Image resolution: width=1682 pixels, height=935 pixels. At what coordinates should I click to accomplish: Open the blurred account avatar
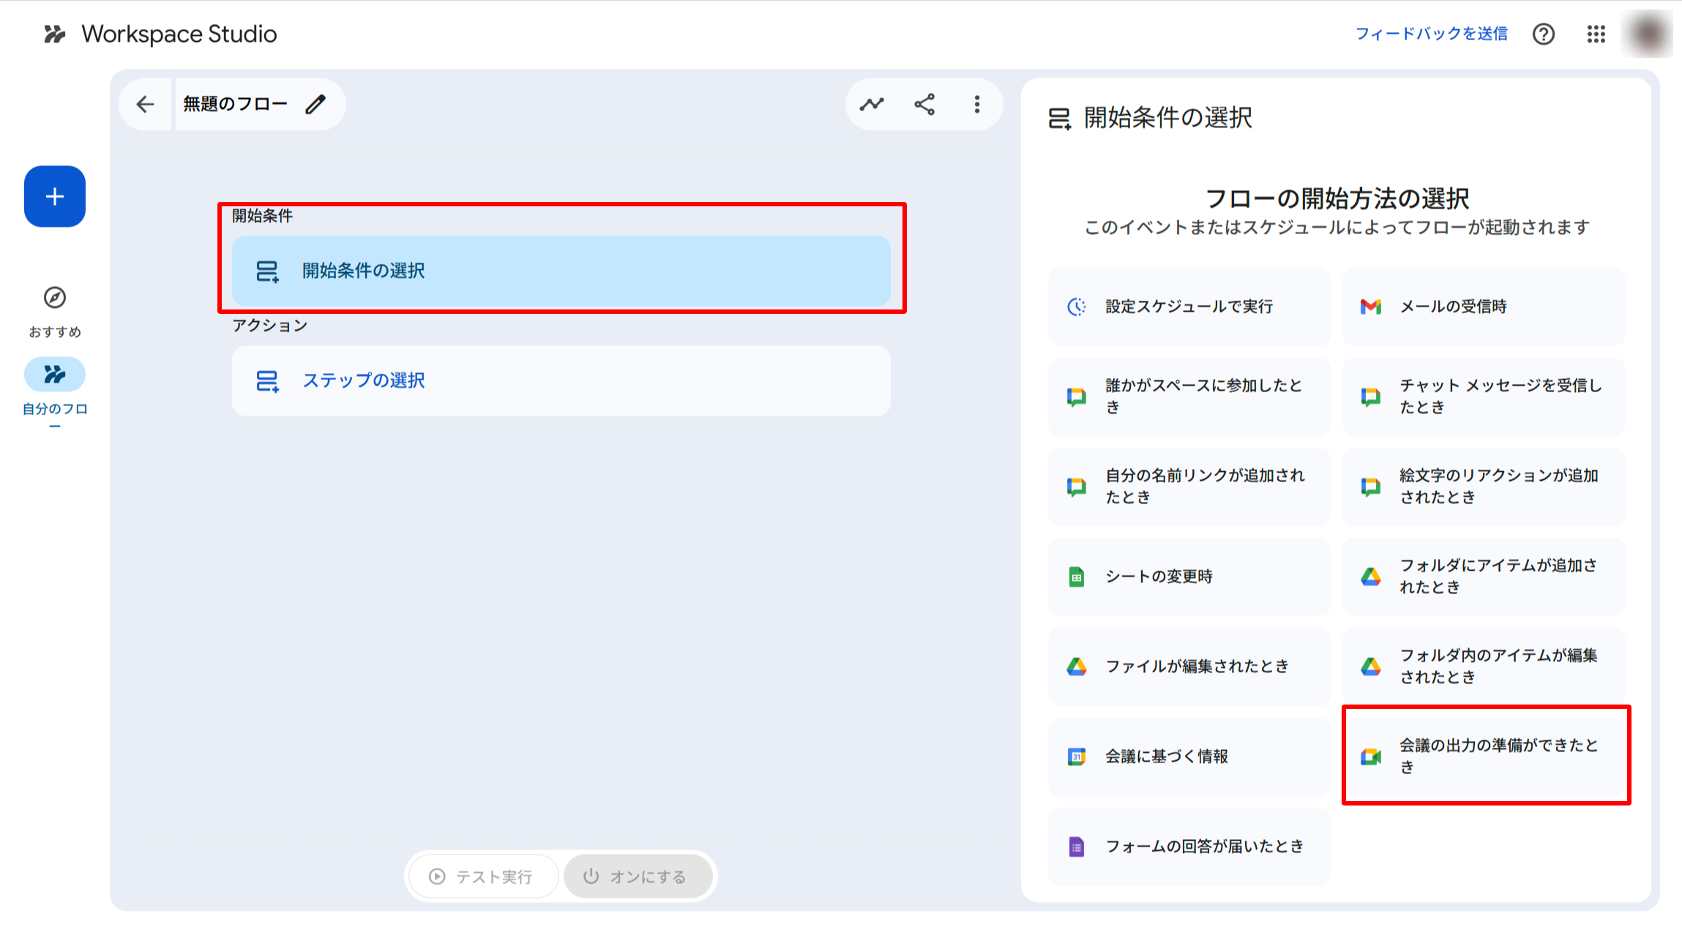(x=1648, y=34)
